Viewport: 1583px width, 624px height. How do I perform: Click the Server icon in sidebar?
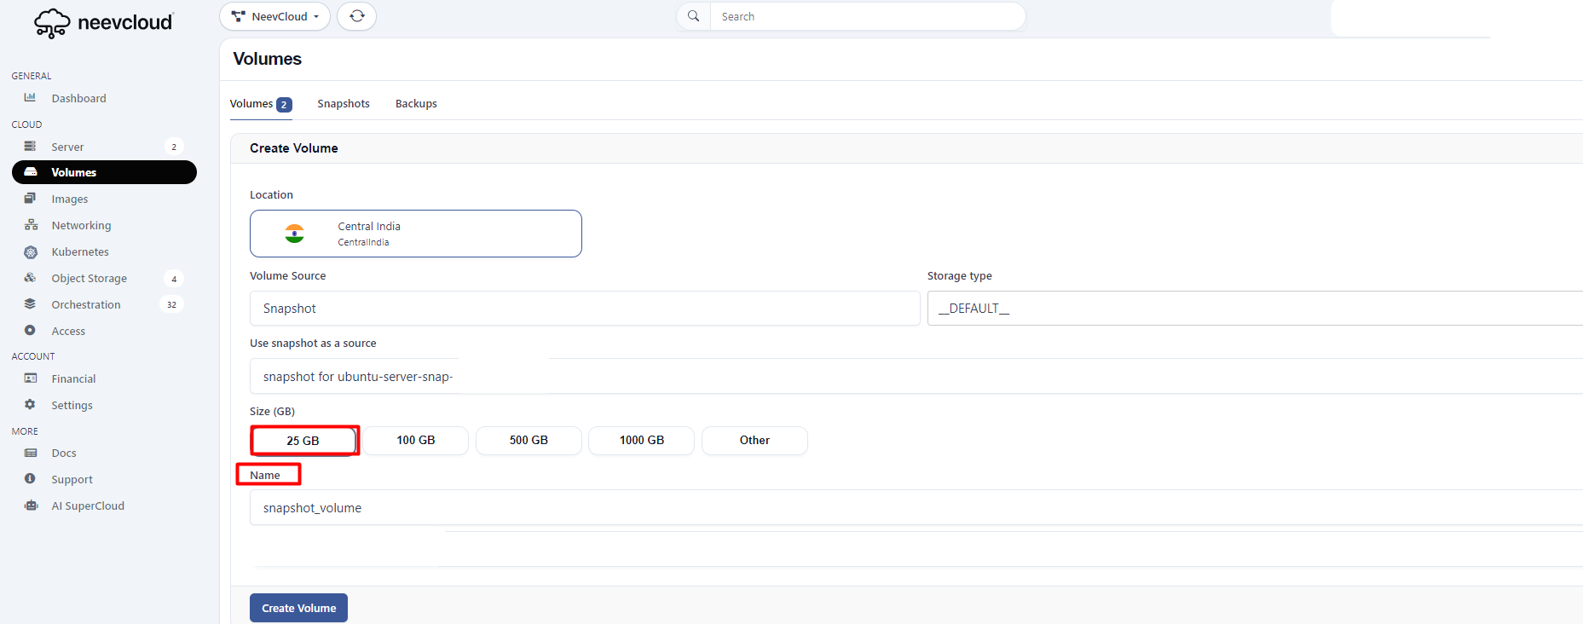pyautogui.click(x=30, y=147)
